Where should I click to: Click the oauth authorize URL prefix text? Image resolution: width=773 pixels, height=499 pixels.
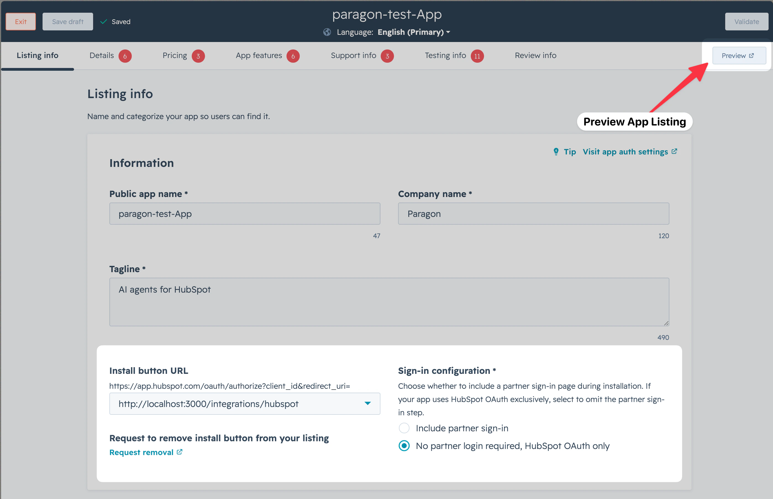pyautogui.click(x=230, y=386)
